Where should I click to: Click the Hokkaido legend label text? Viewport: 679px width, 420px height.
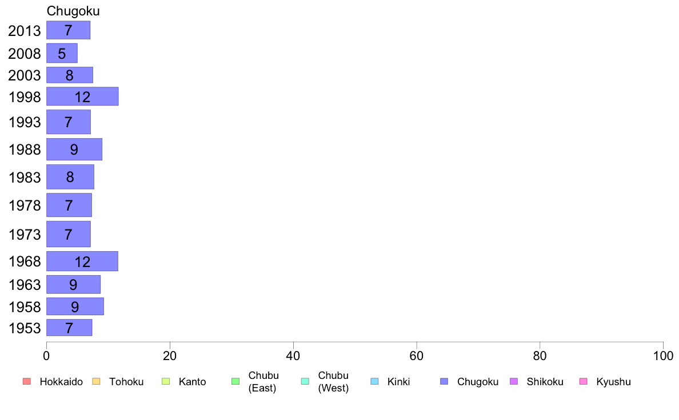tap(61, 382)
